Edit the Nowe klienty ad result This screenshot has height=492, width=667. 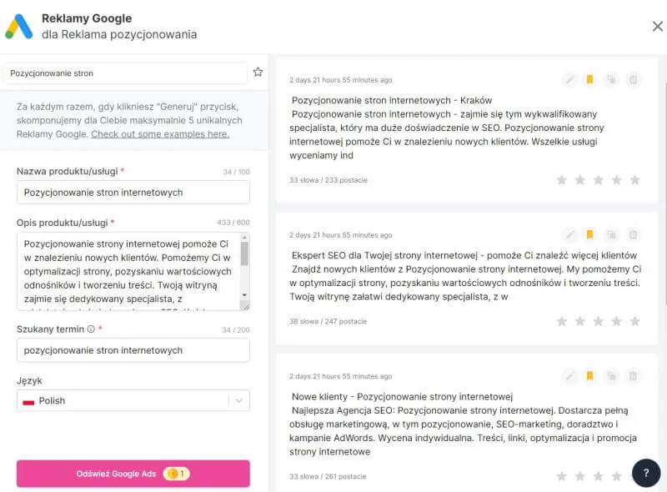click(569, 376)
